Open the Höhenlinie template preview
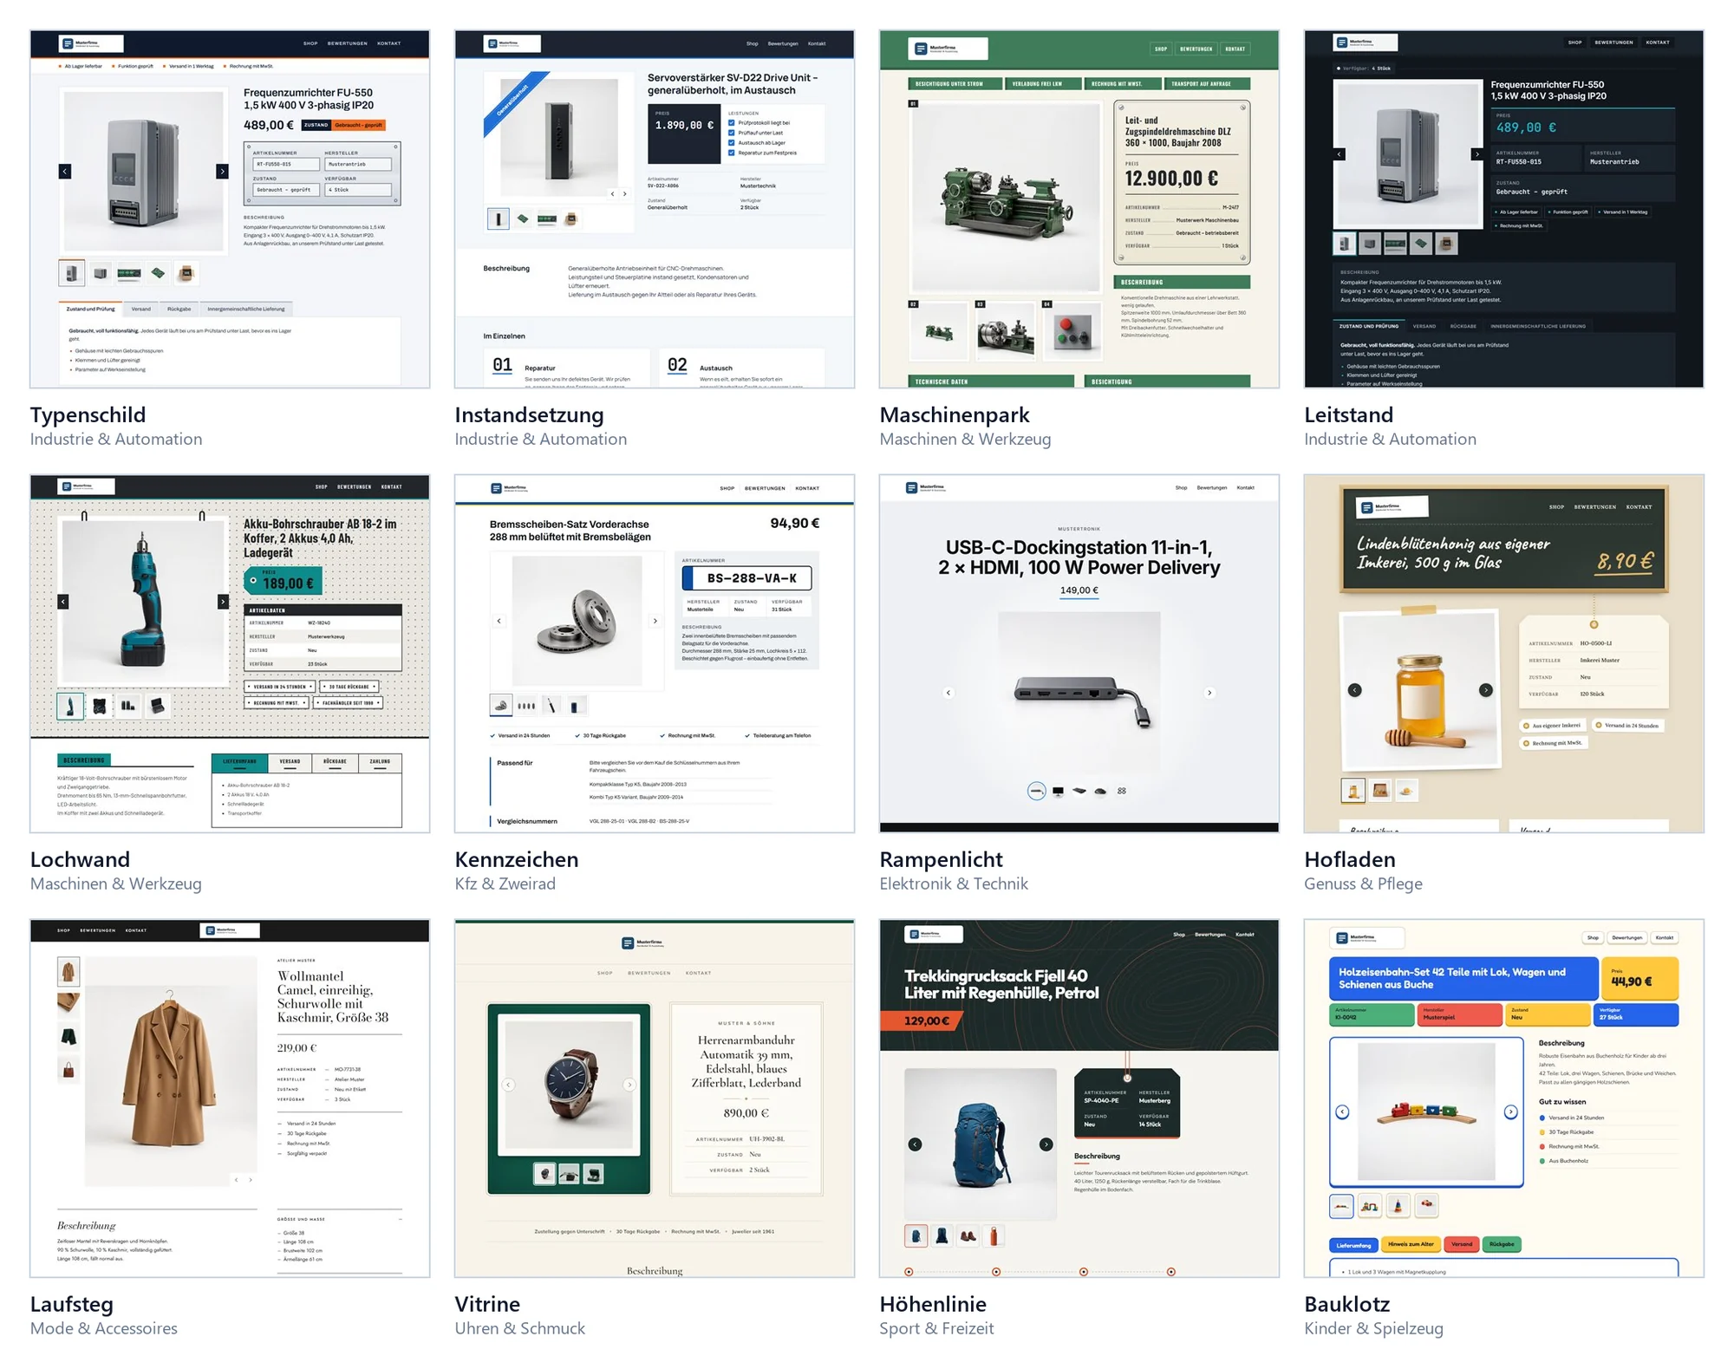 pyautogui.click(x=1079, y=1098)
